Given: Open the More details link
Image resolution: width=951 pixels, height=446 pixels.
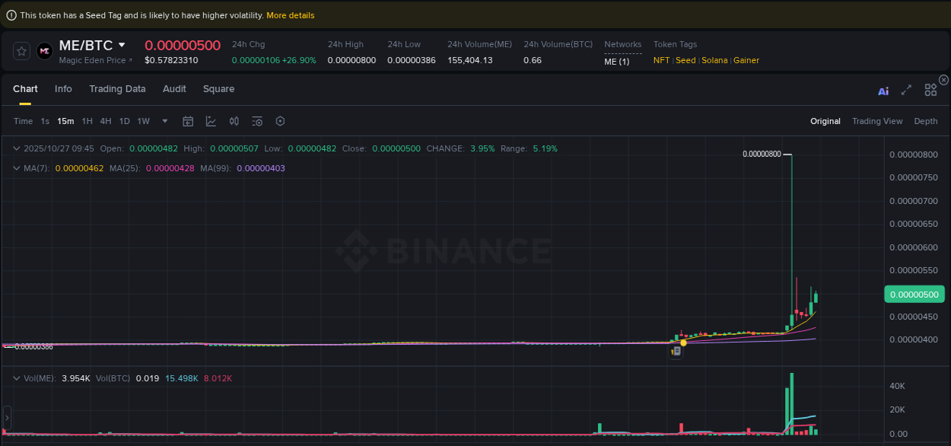Looking at the screenshot, I should click(x=290, y=14).
